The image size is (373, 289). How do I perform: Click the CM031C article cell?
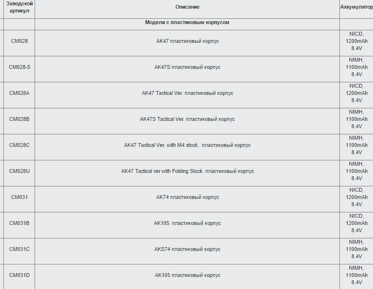(x=19, y=249)
